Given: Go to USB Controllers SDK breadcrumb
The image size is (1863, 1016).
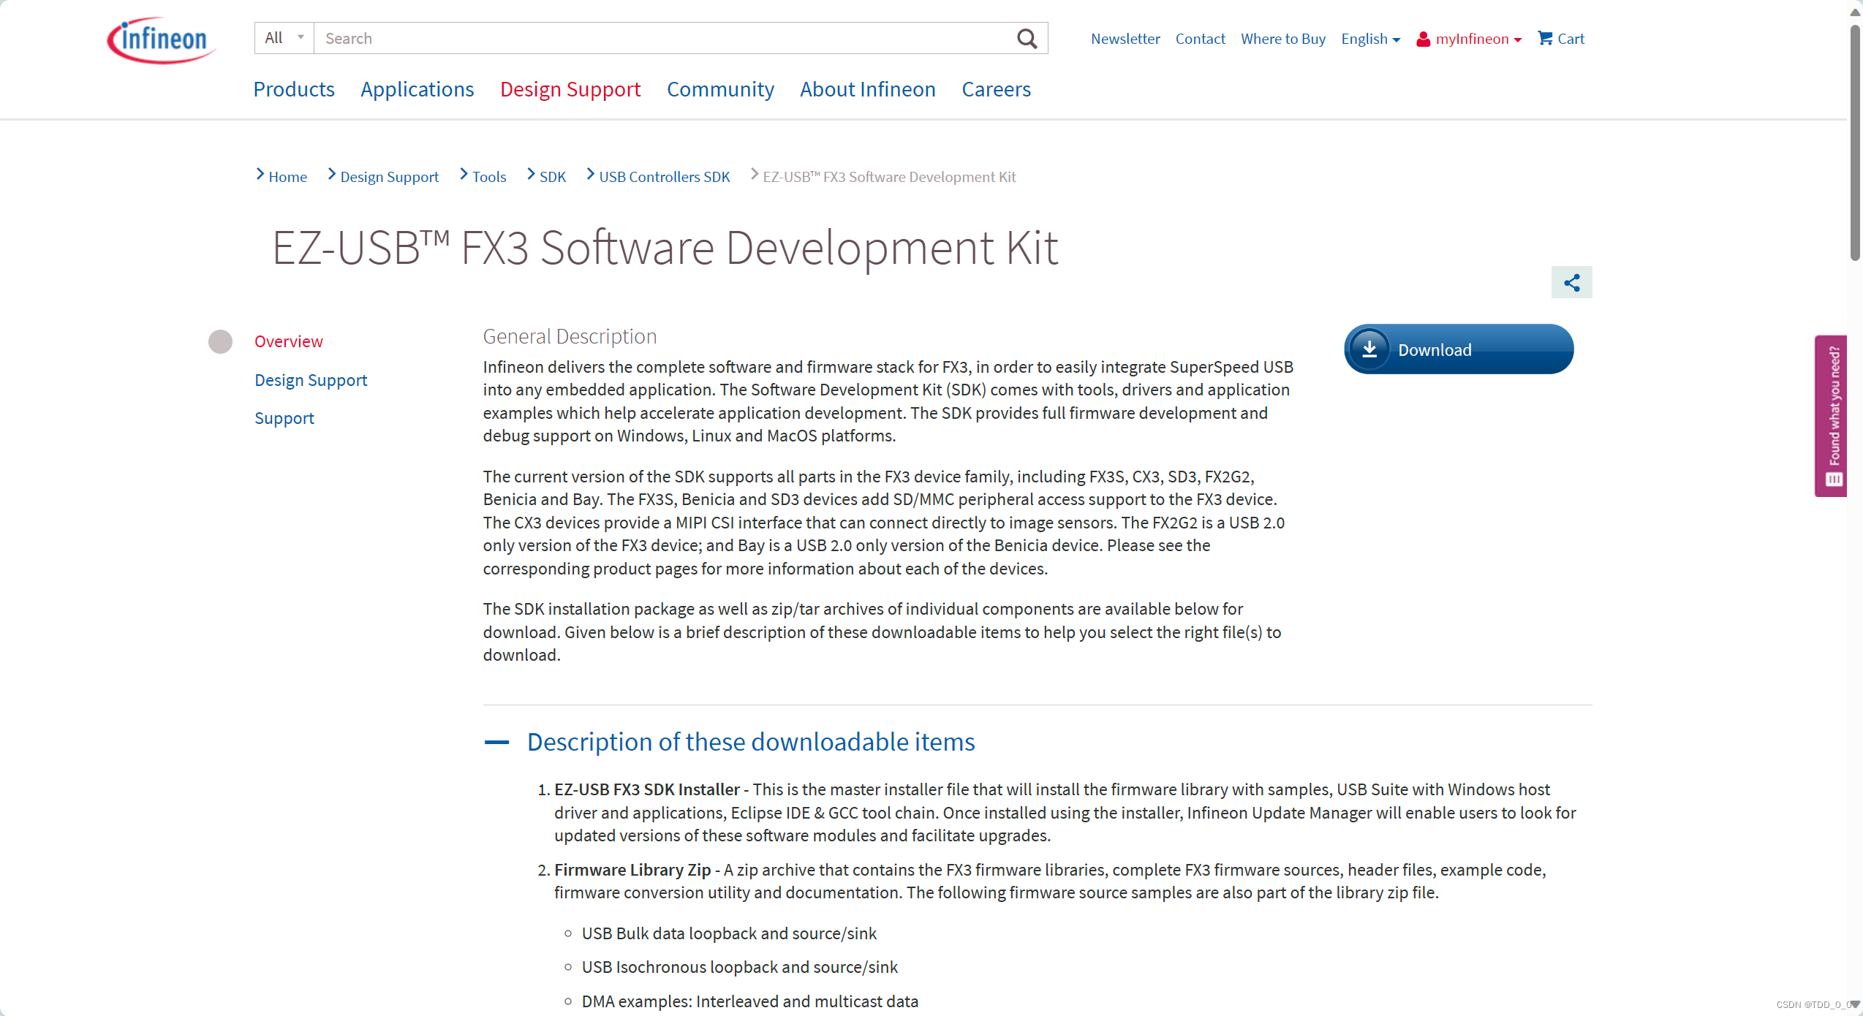Looking at the screenshot, I should (665, 177).
